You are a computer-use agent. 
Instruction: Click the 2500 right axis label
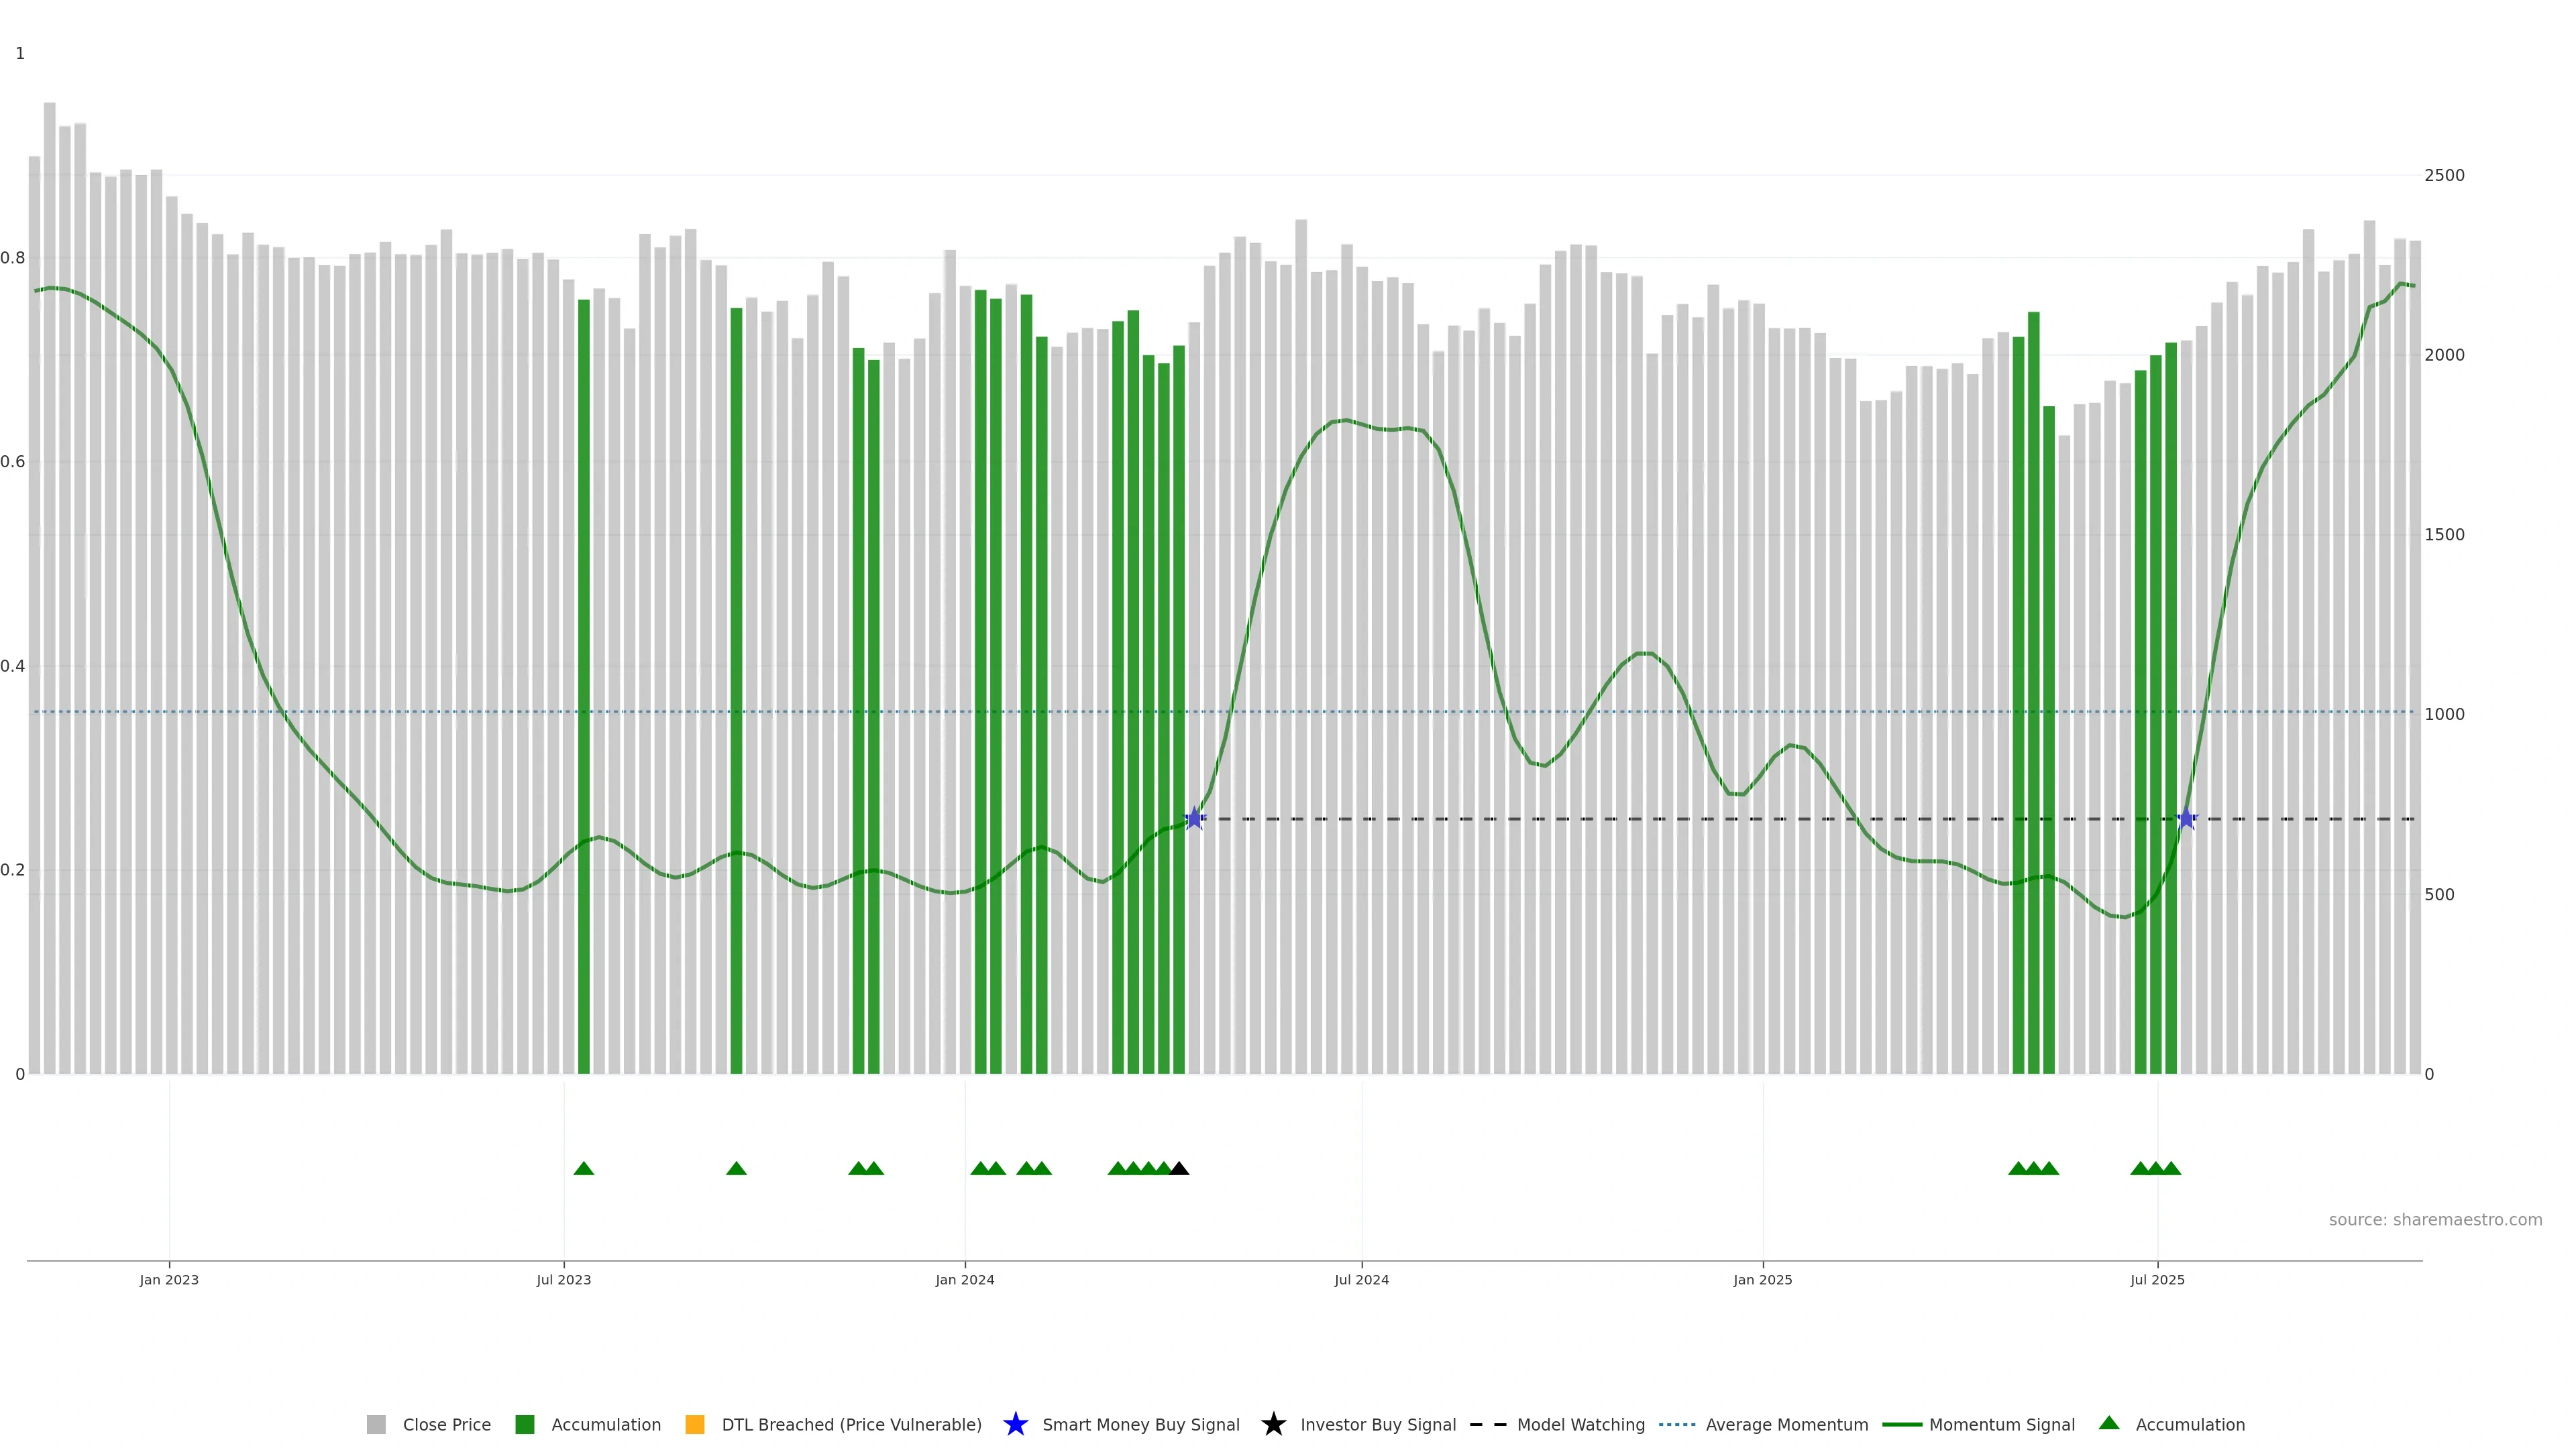pos(2444,175)
